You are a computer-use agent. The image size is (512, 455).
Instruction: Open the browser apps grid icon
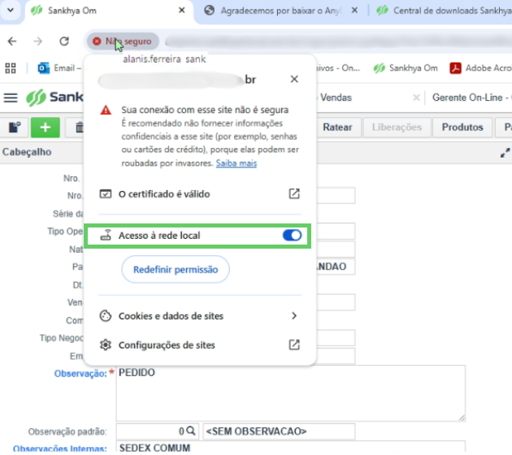click(x=11, y=68)
